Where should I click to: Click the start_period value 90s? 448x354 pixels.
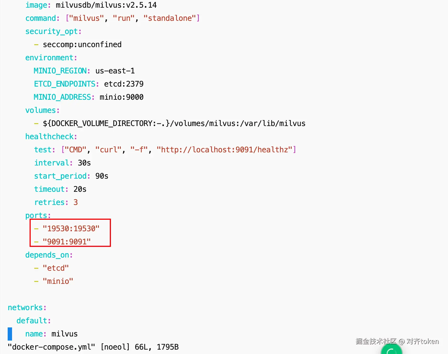click(102, 176)
